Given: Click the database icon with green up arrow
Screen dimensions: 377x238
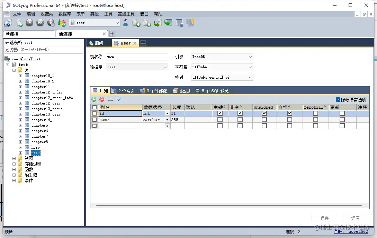Looking at the screenshot, I should [147, 23].
